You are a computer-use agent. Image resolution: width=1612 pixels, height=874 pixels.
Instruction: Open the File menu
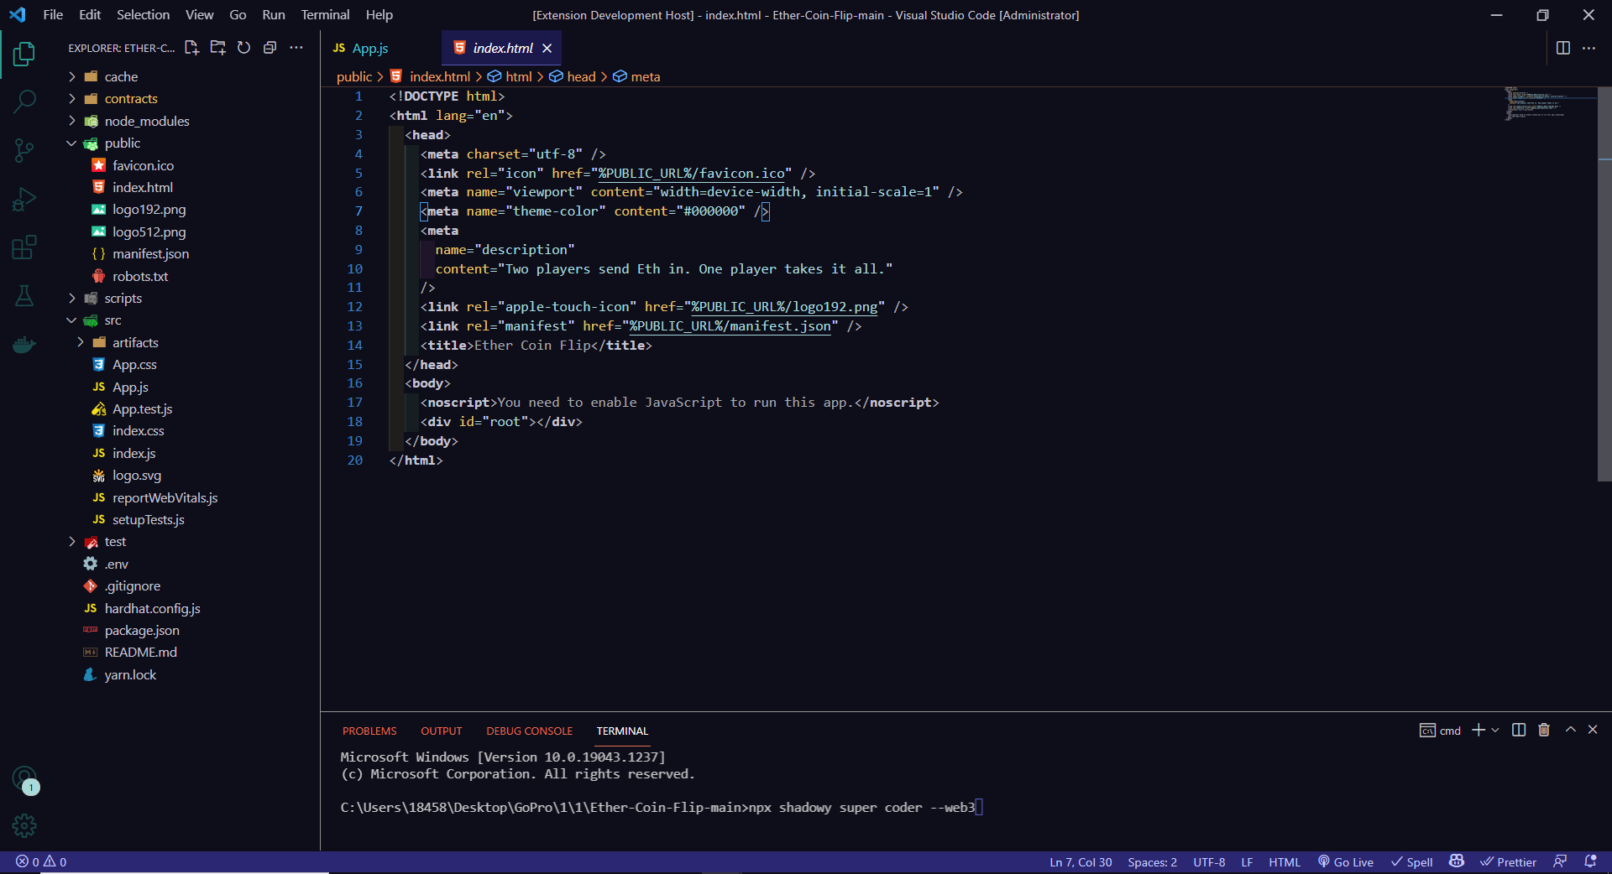click(53, 15)
